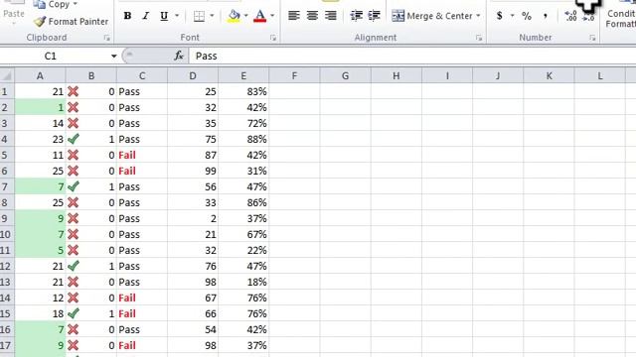The width and height of the screenshot is (636, 357).
Task: Select cell E13 showing 18%
Action: [243, 282]
